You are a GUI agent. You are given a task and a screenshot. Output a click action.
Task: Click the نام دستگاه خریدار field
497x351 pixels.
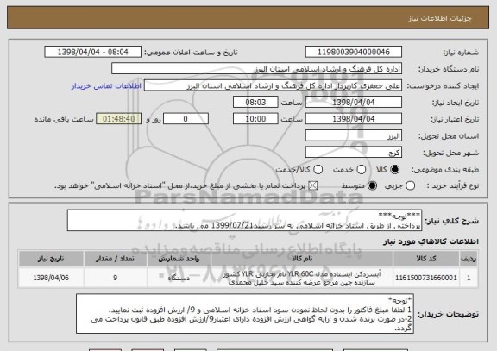[257, 69]
